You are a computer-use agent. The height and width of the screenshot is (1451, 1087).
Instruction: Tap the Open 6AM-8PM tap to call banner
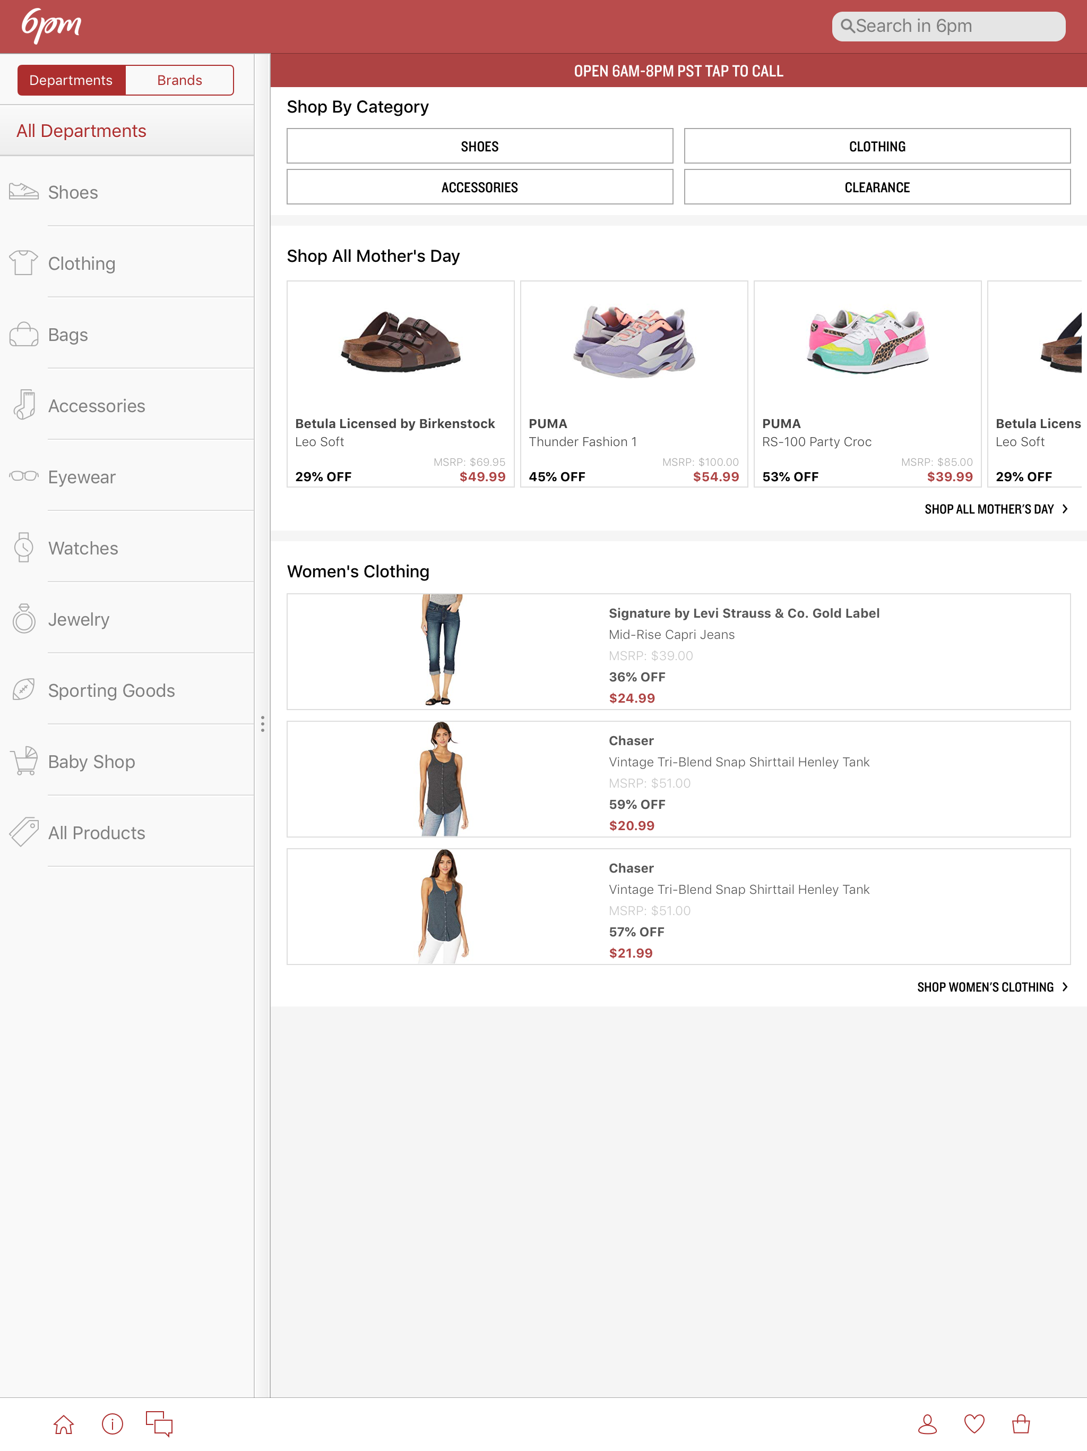(678, 71)
